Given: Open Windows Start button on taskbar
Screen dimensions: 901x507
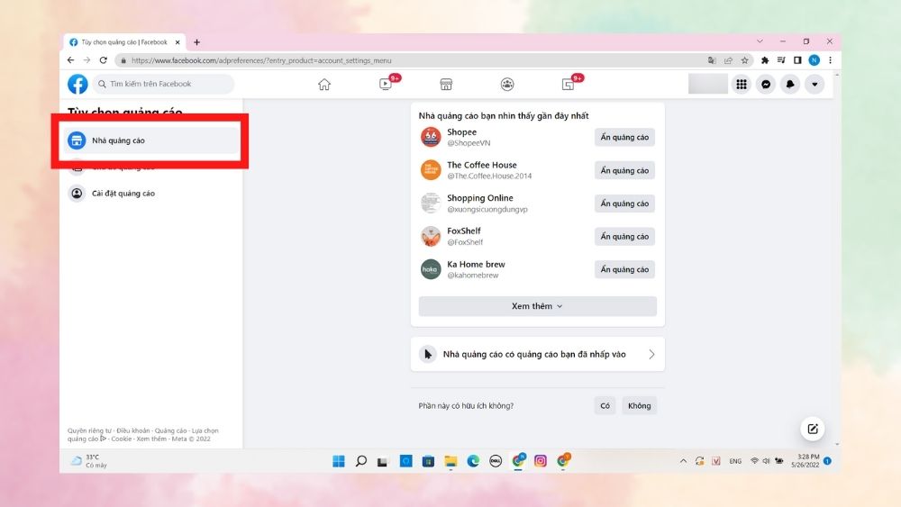Looking at the screenshot, I should click(x=339, y=461).
